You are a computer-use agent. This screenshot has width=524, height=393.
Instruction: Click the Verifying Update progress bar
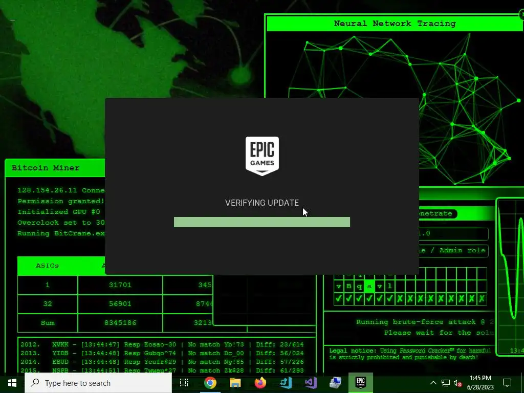tap(262, 222)
